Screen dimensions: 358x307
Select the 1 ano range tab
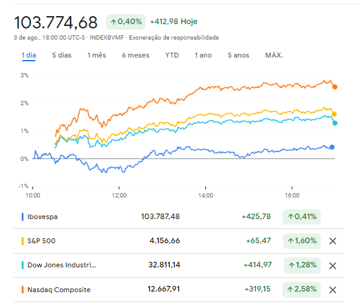(203, 55)
